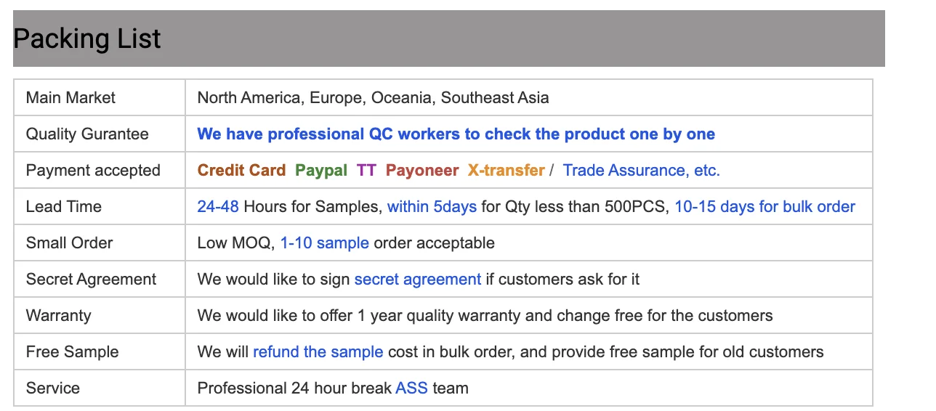Select the North America, Europe markets text
Image resolution: width=936 pixels, height=411 pixels.
coord(373,98)
